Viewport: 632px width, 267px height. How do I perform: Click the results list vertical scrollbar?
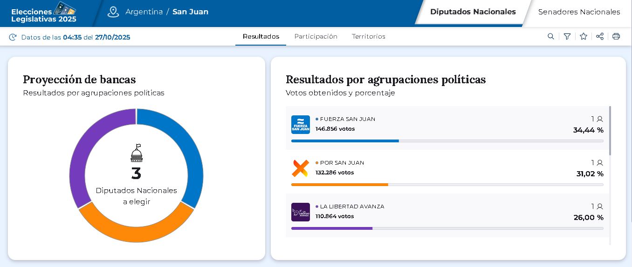coord(610,130)
